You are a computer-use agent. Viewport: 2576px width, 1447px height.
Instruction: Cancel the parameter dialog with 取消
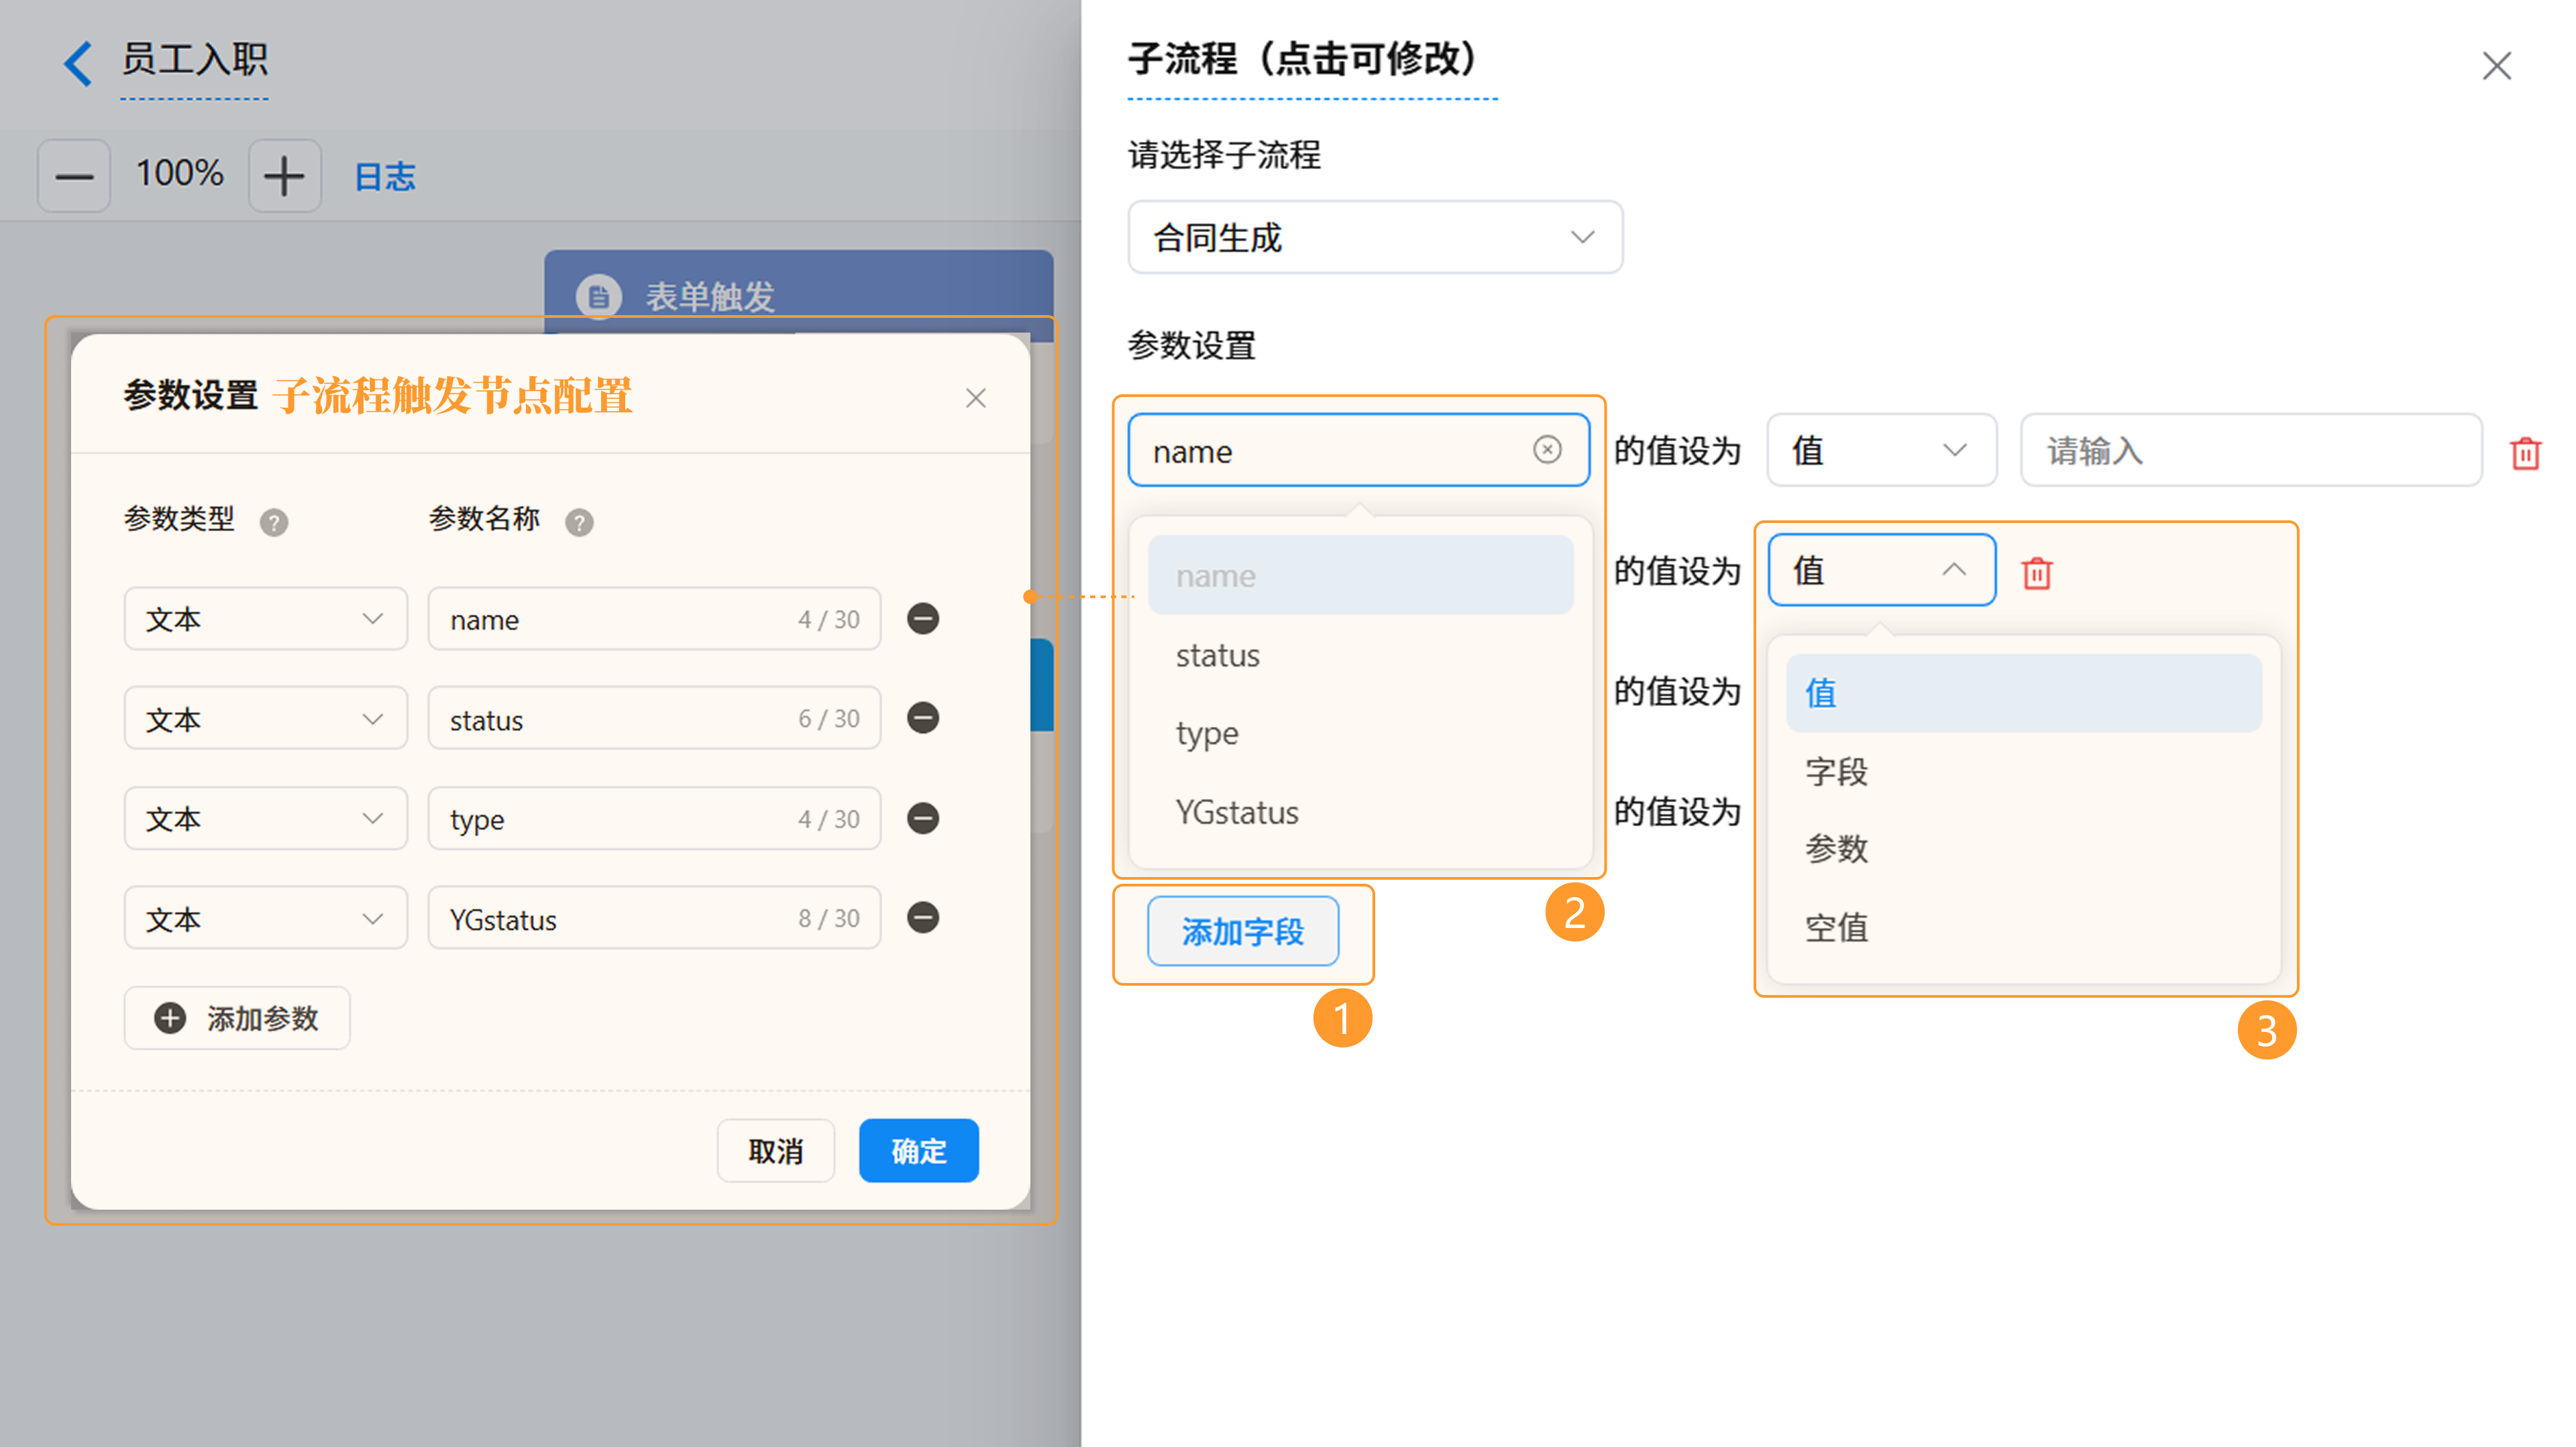[776, 1151]
